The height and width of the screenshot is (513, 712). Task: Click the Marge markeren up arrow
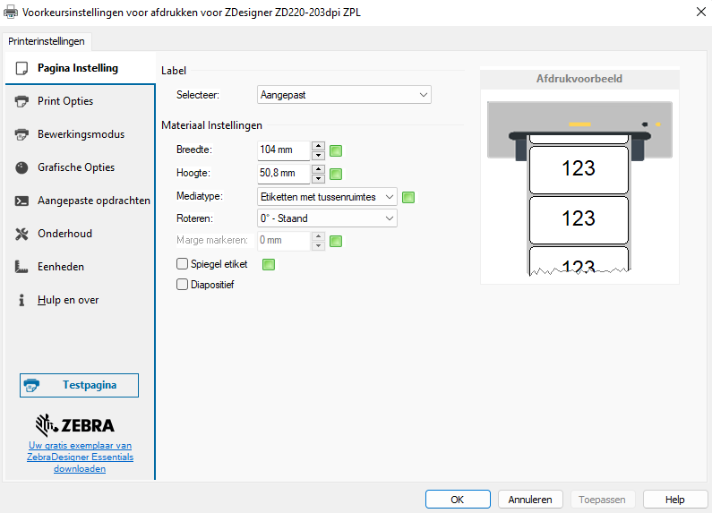click(x=318, y=236)
